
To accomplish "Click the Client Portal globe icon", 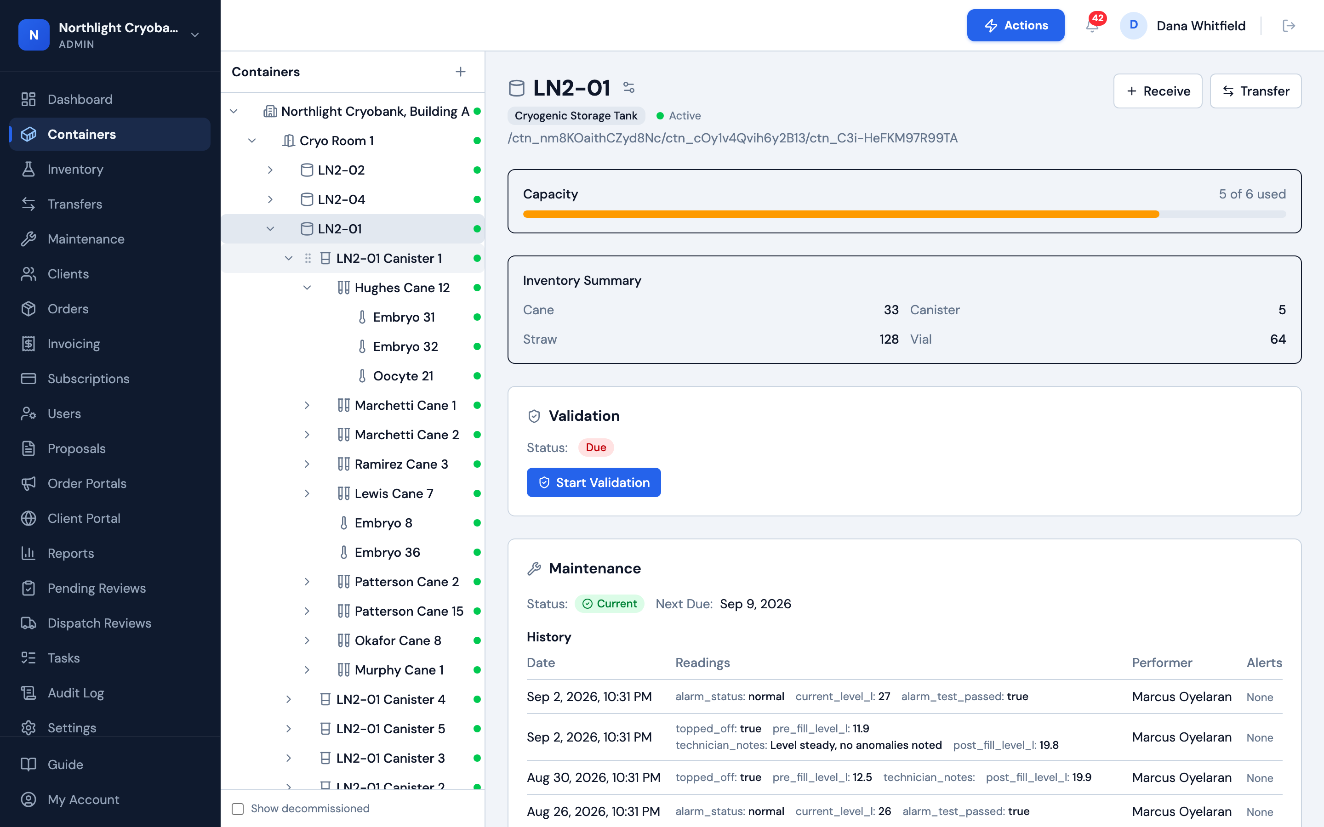I will pos(29,519).
